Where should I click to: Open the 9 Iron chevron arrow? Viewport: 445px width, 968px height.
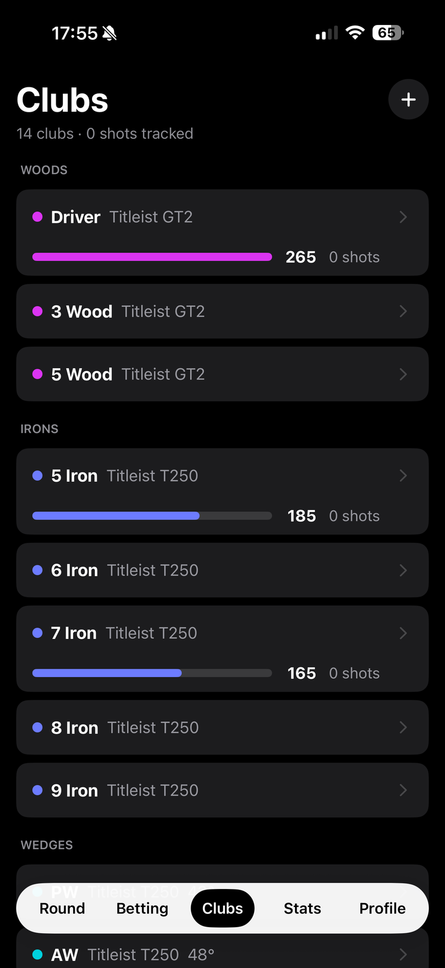pos(403,790)
